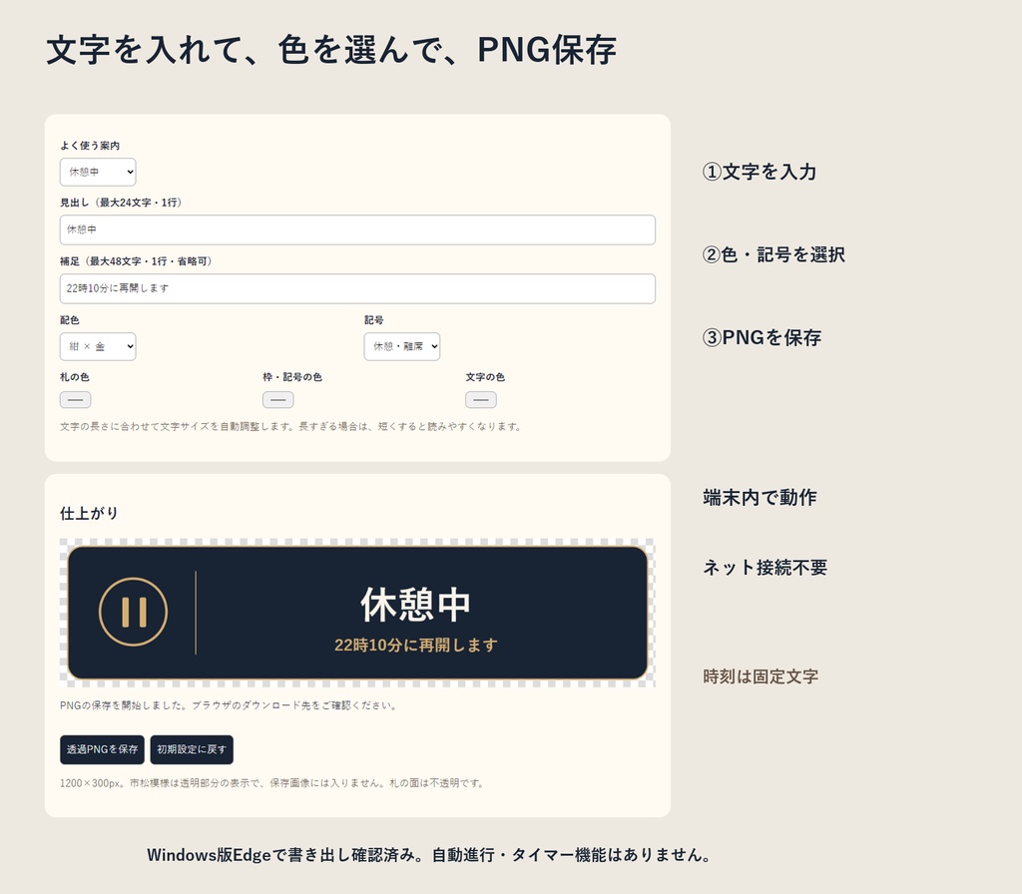Viewport: 1022px width, 894px height.
Task: Click the gold subtitle text in the preview
Action: [x=416, y=646]
